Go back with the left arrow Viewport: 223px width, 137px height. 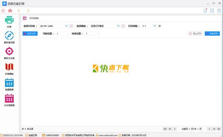coord(19,11)
